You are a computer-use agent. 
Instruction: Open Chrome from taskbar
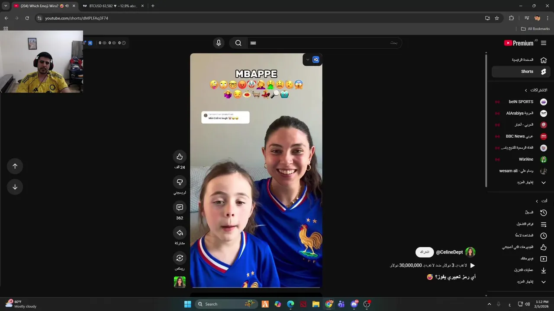coord(329,304)
